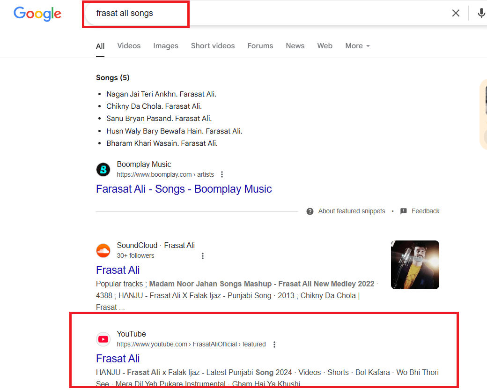The image size is (487, 390).
Task: Click the About featured snippets help icon
Action: tap(310, 211)
